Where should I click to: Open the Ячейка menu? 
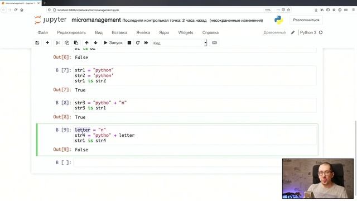point(143,32)
